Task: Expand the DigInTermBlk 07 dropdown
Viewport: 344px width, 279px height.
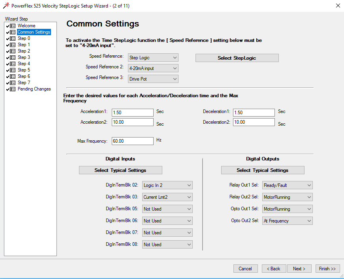Action: [x=167, y=233]
